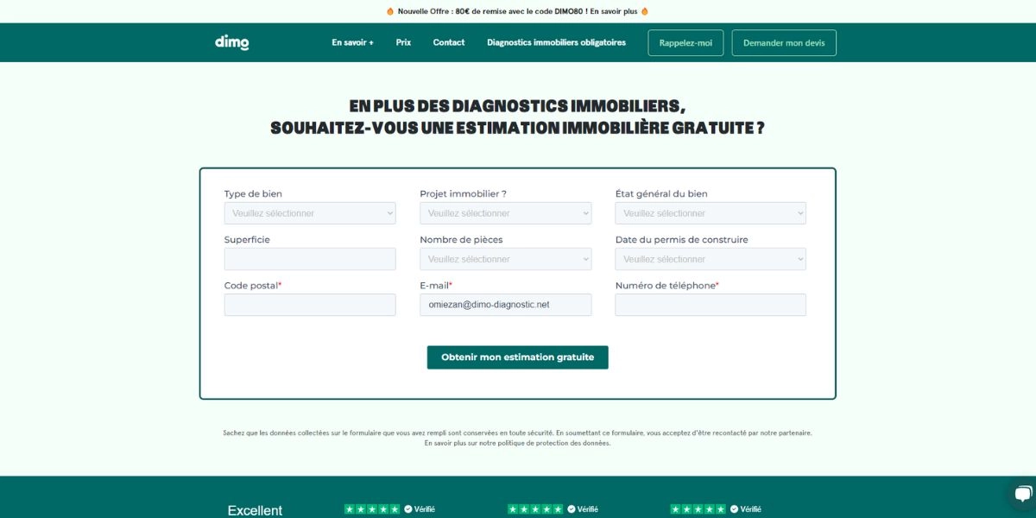Click the Code postal input field
1036x518 pixels.
click(x=309, y=305)
